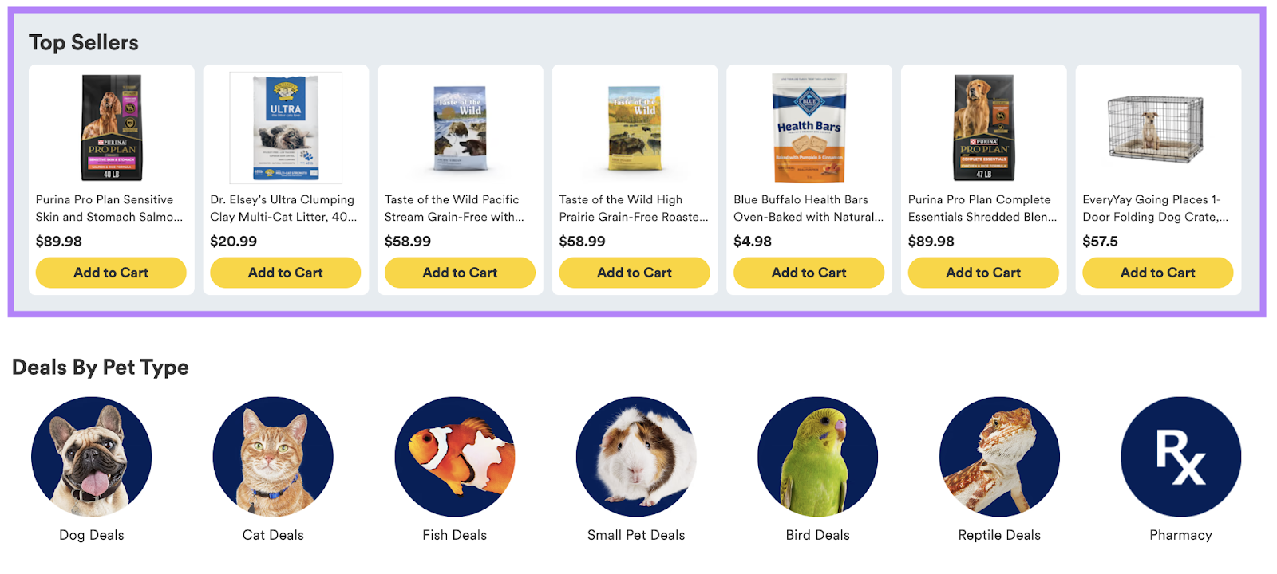Open the Pharmacy Rx icon
The image size is (1277, 574).
pos(1180,456)
